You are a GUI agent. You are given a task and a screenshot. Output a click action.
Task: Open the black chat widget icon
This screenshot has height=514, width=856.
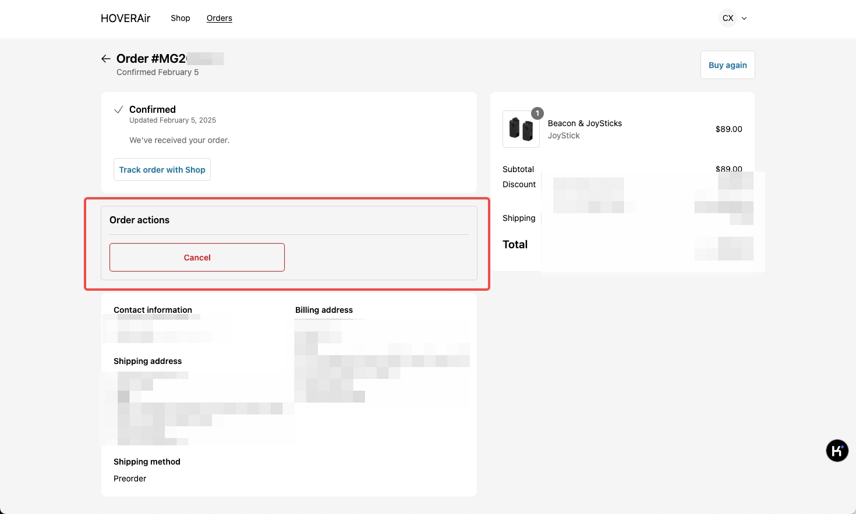pos(837,451)
